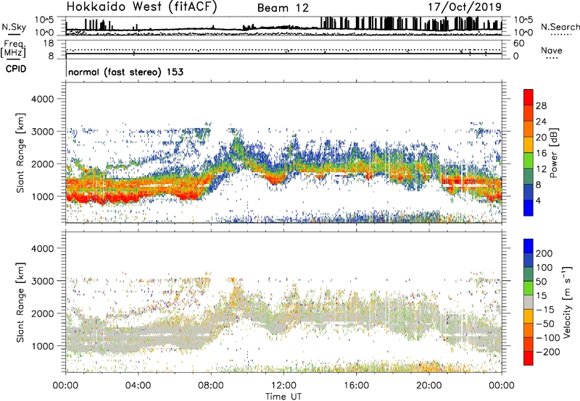Click the left '10^5' noise axis tick

44,20
